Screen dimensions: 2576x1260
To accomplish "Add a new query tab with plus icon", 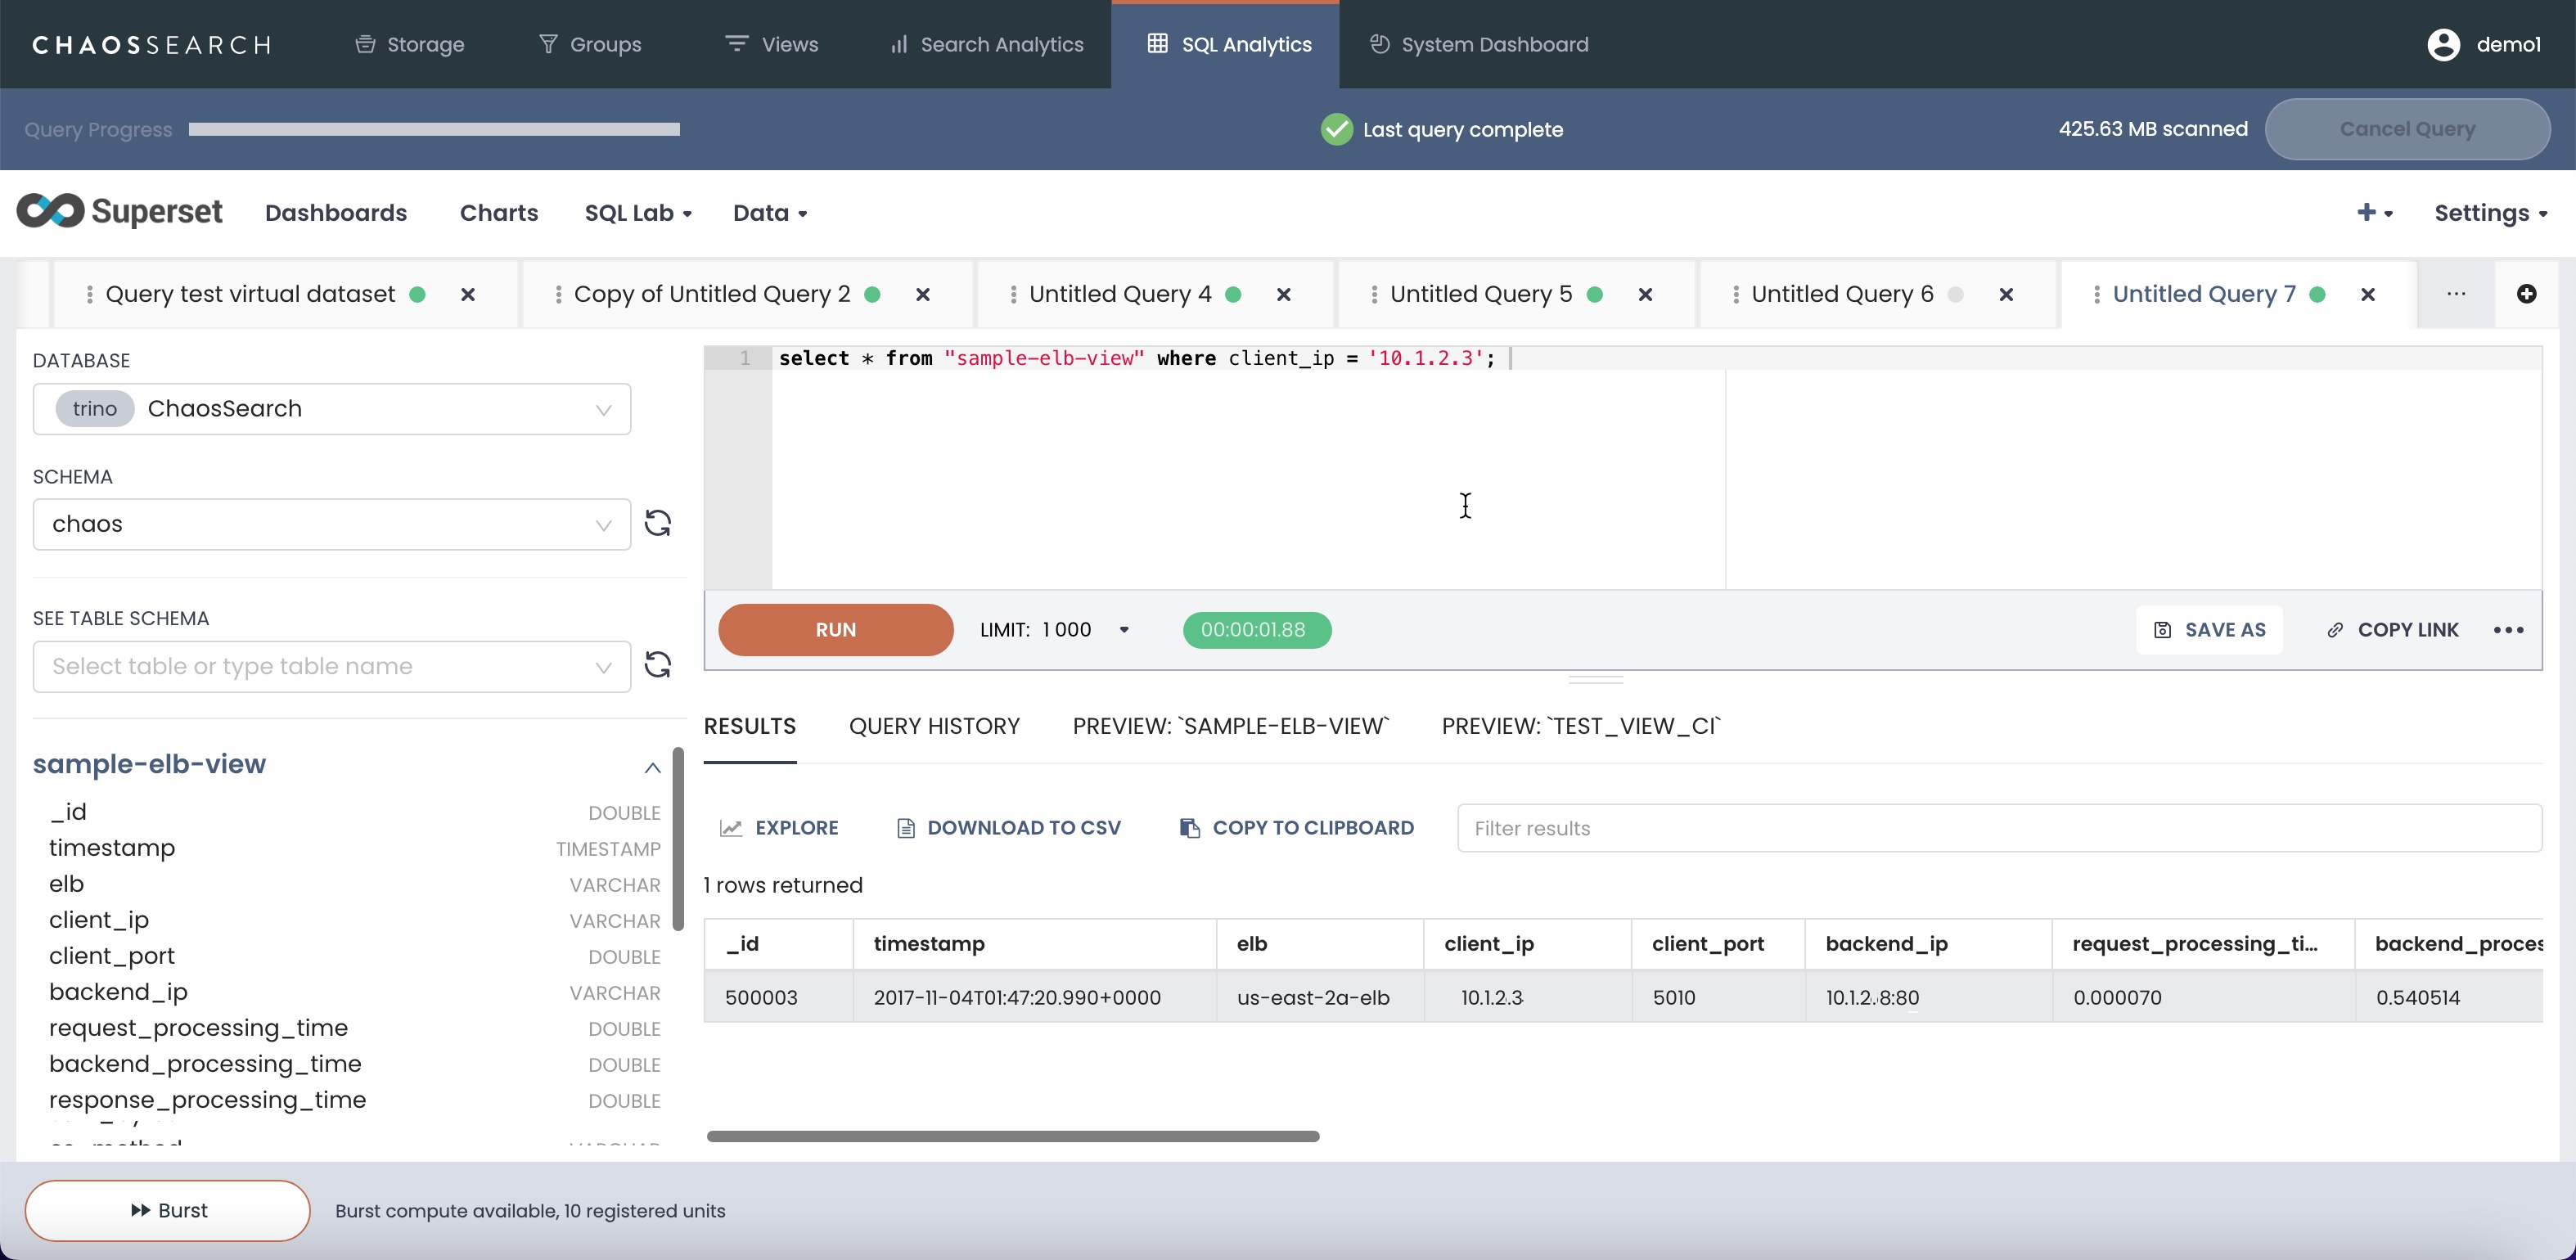I will 2526,293.
